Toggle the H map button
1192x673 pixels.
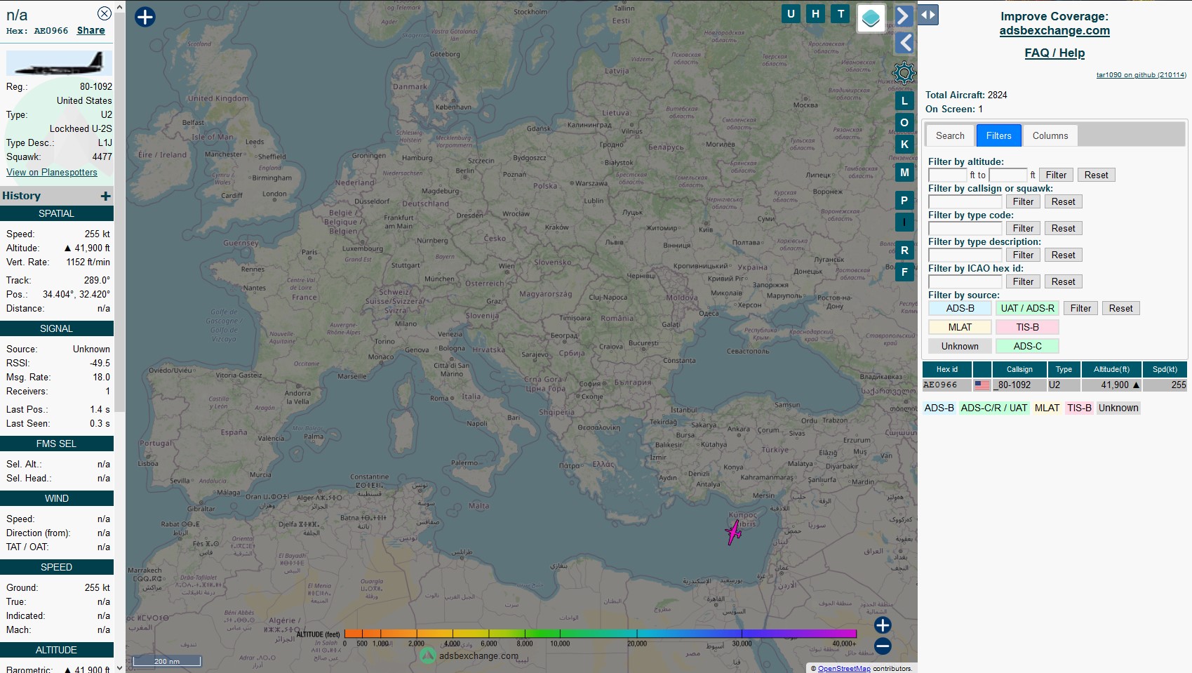coord(815,13)
